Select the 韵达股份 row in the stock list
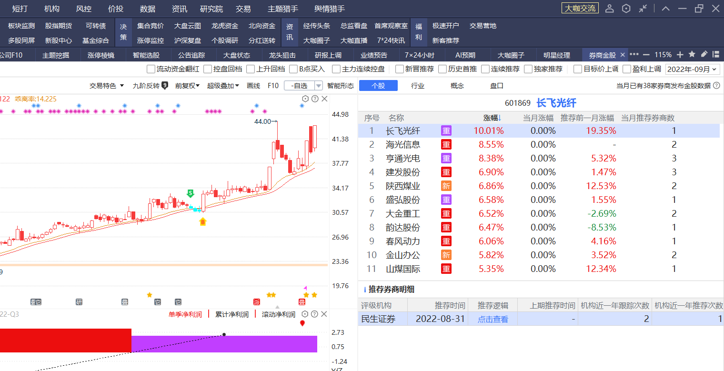Screen dimensions: 724x371 click(x=539, y=227)
